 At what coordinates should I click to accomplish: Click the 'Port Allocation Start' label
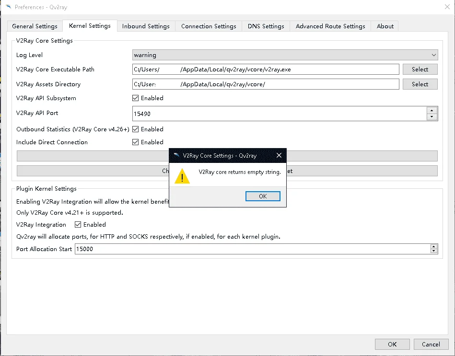44,249
